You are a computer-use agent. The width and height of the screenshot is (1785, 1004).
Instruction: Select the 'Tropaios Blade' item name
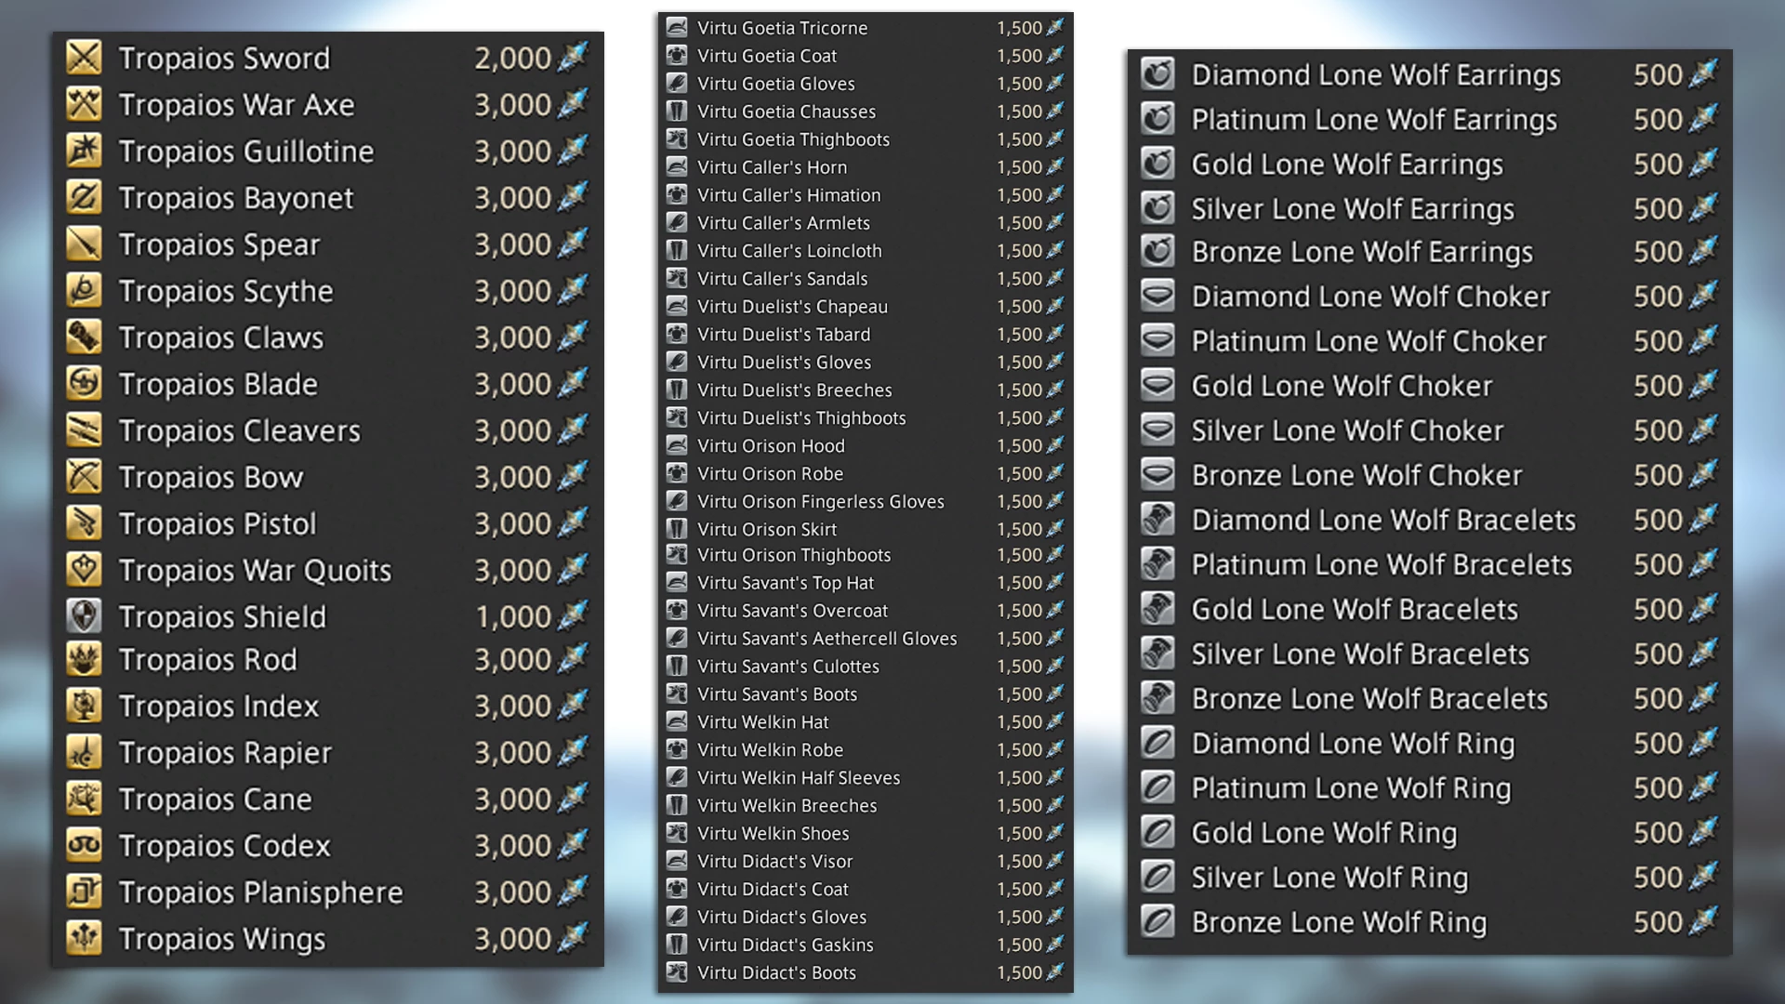(218, 384)
